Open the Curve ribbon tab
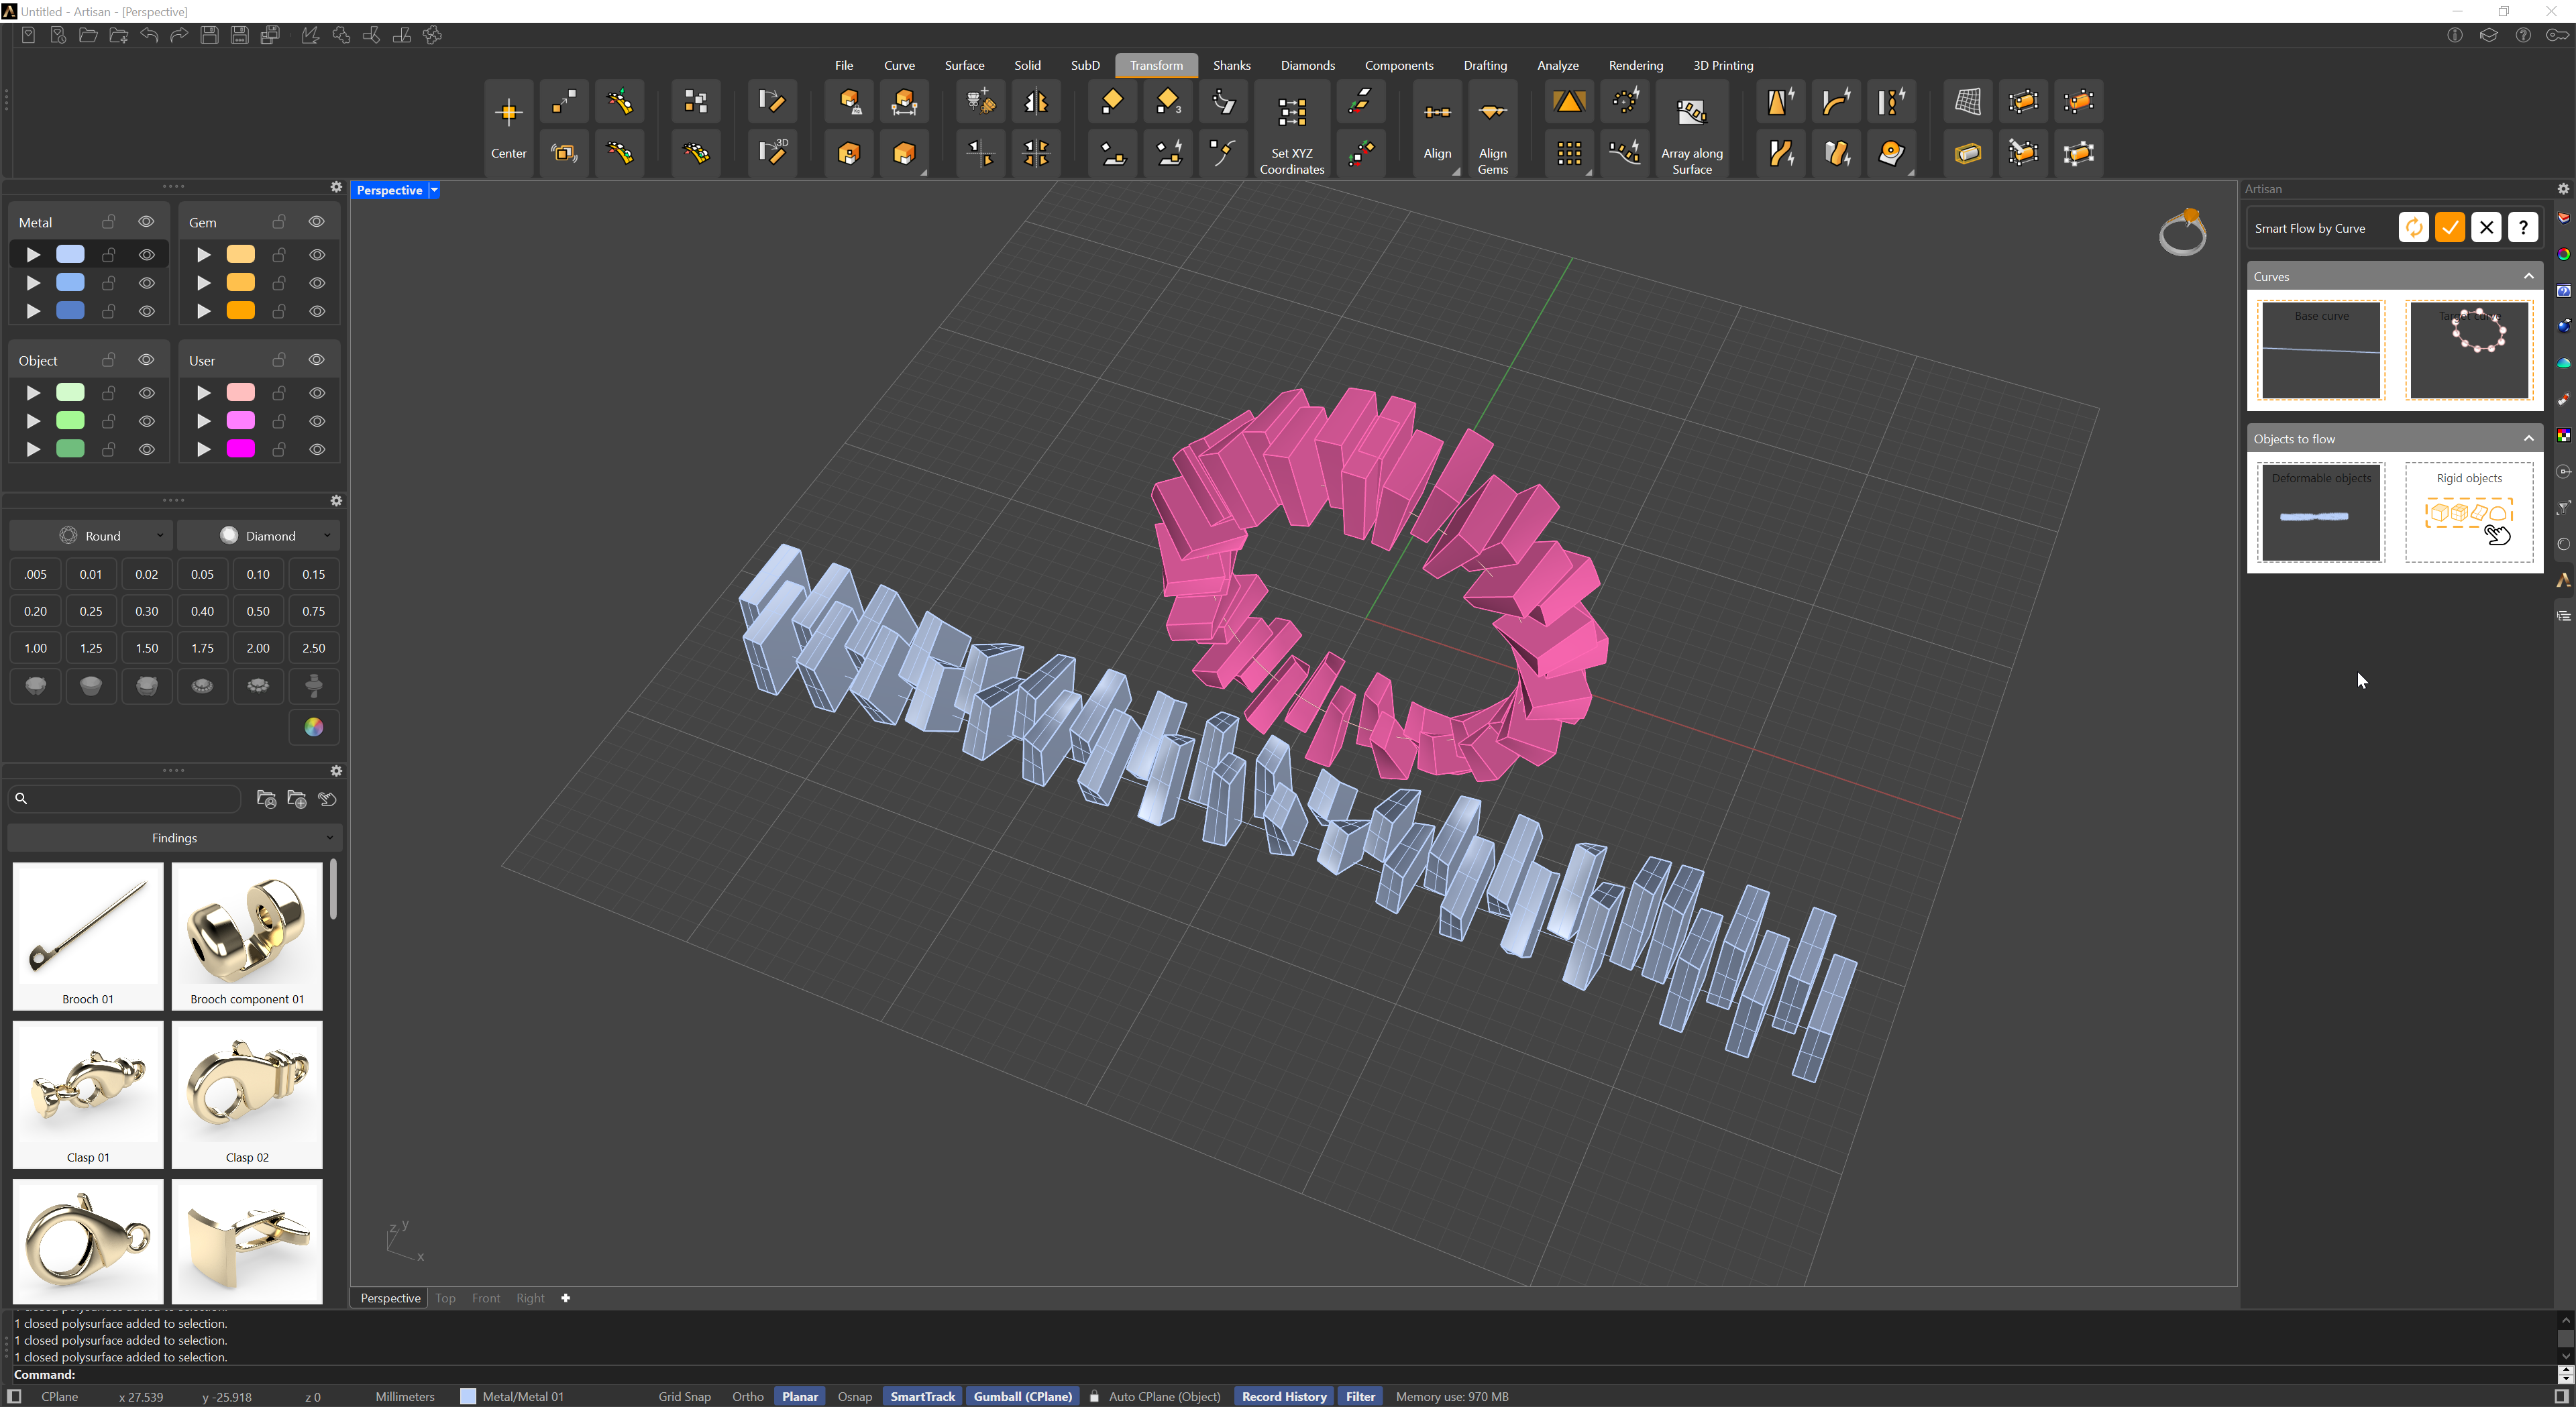 click(899, 66)
